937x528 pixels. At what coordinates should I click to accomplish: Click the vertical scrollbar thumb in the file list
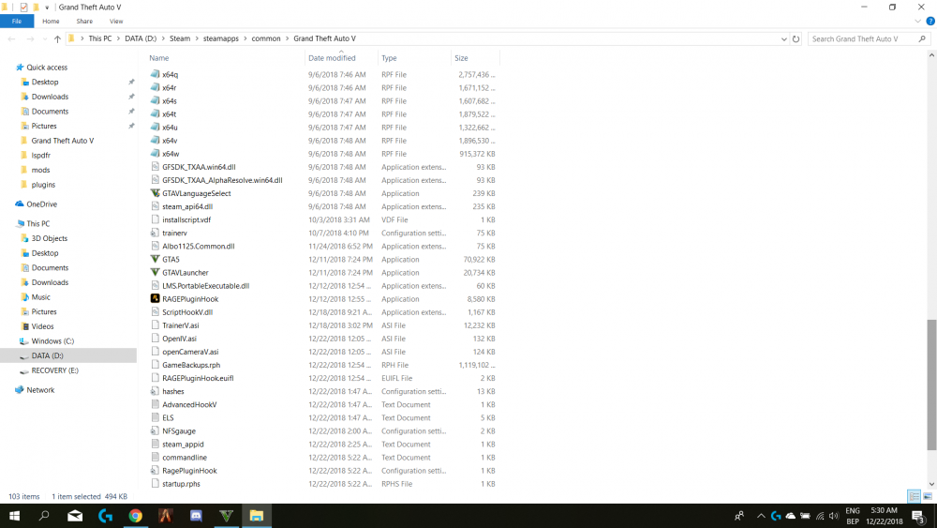point(931,385)
